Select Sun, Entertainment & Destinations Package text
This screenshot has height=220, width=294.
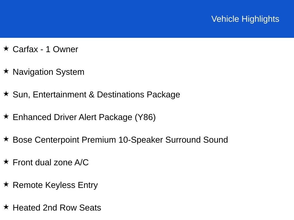(96, 95)
